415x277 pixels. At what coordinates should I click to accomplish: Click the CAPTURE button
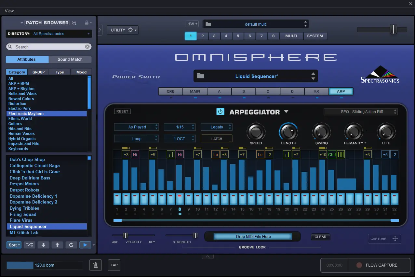coord(379,239)
